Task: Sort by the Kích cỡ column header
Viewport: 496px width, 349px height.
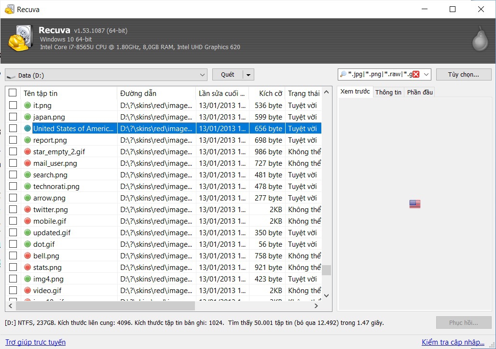Action: [x=270, y=93]
